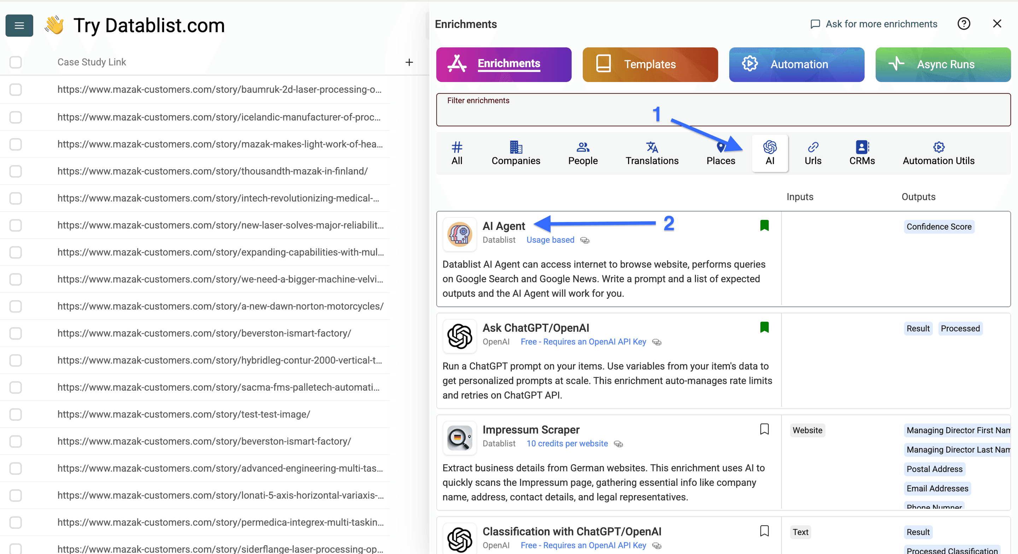The image size is (1018, 554).
Task: Click coins icon next to 10 credits per website
Action: [x=618, y=444]
